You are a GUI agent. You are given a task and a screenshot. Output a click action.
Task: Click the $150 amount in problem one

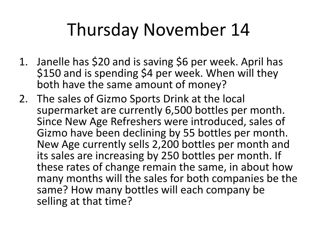(x=49, y=73)
